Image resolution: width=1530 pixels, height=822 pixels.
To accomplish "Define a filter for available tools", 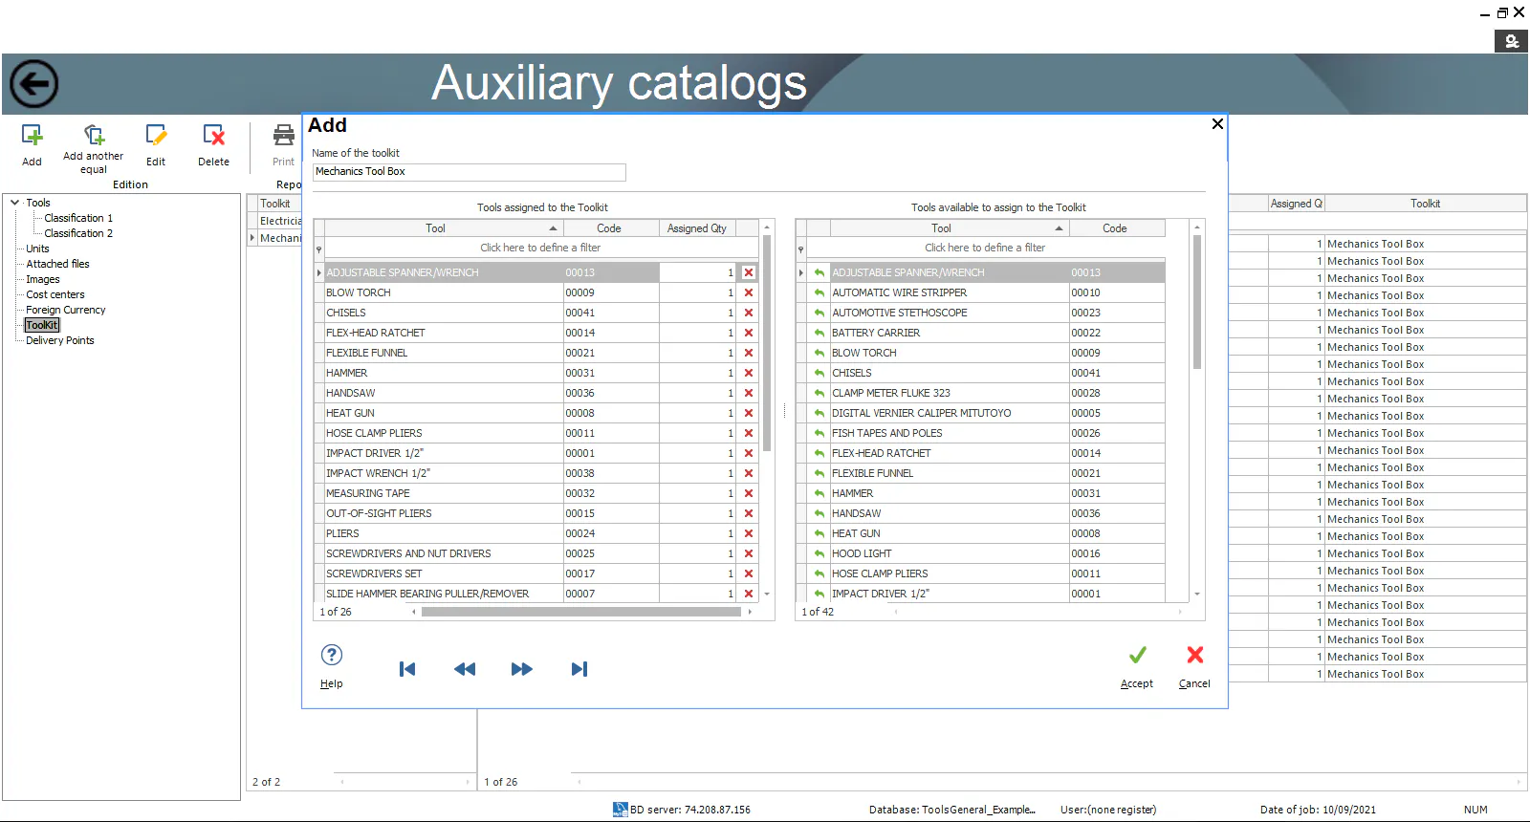I will pos(985,248).
